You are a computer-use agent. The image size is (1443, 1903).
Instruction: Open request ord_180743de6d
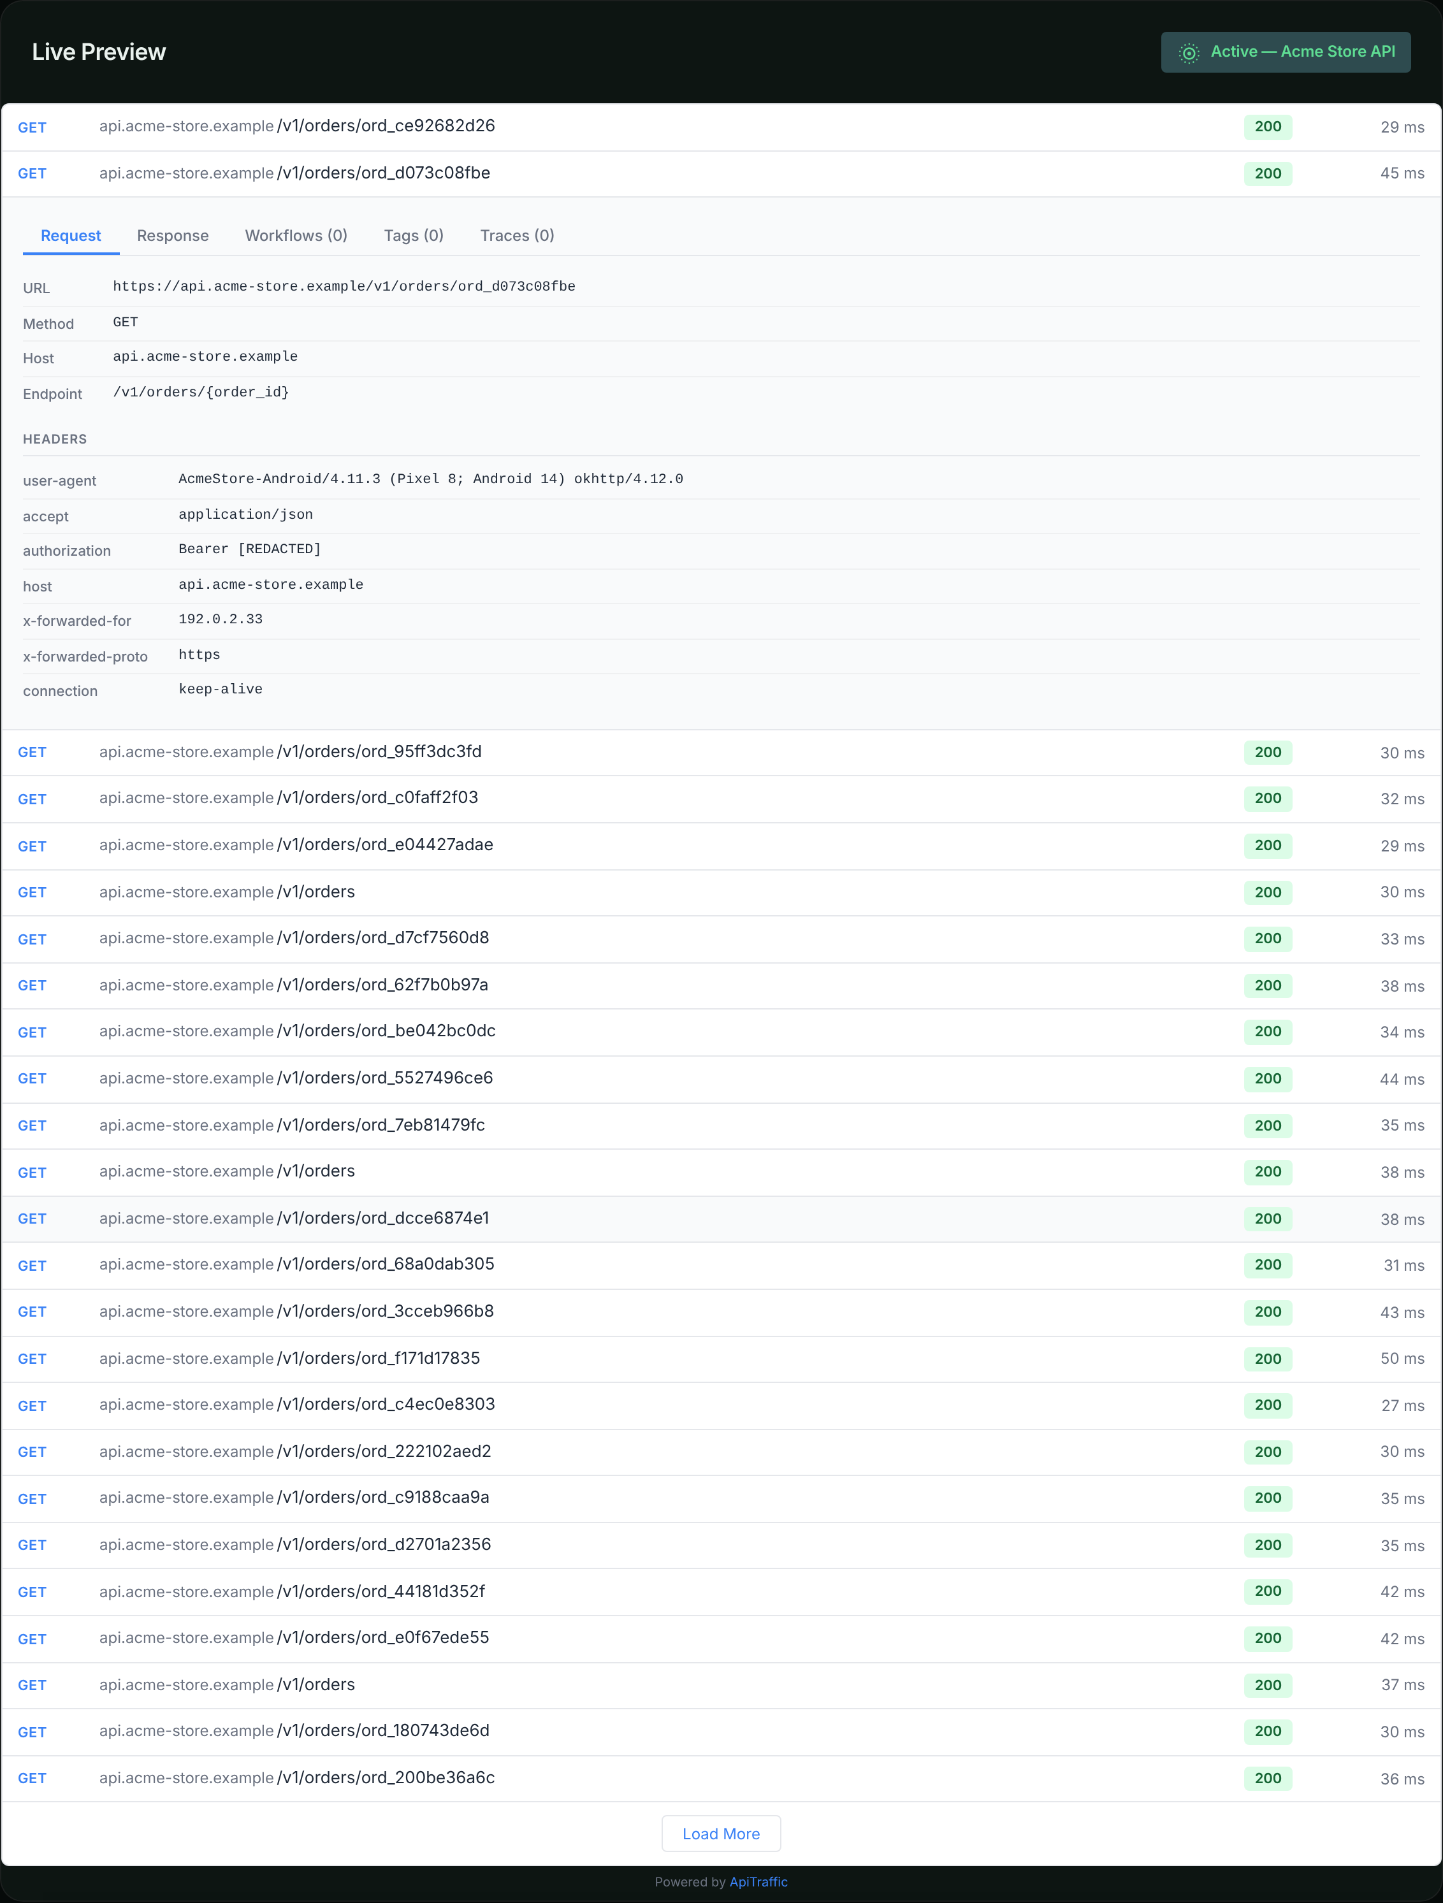coord(721,1731)
